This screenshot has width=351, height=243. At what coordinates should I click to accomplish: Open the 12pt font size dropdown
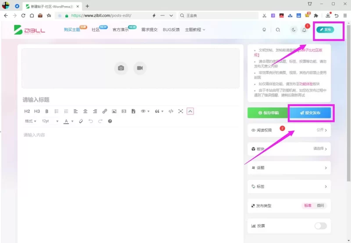50,121
